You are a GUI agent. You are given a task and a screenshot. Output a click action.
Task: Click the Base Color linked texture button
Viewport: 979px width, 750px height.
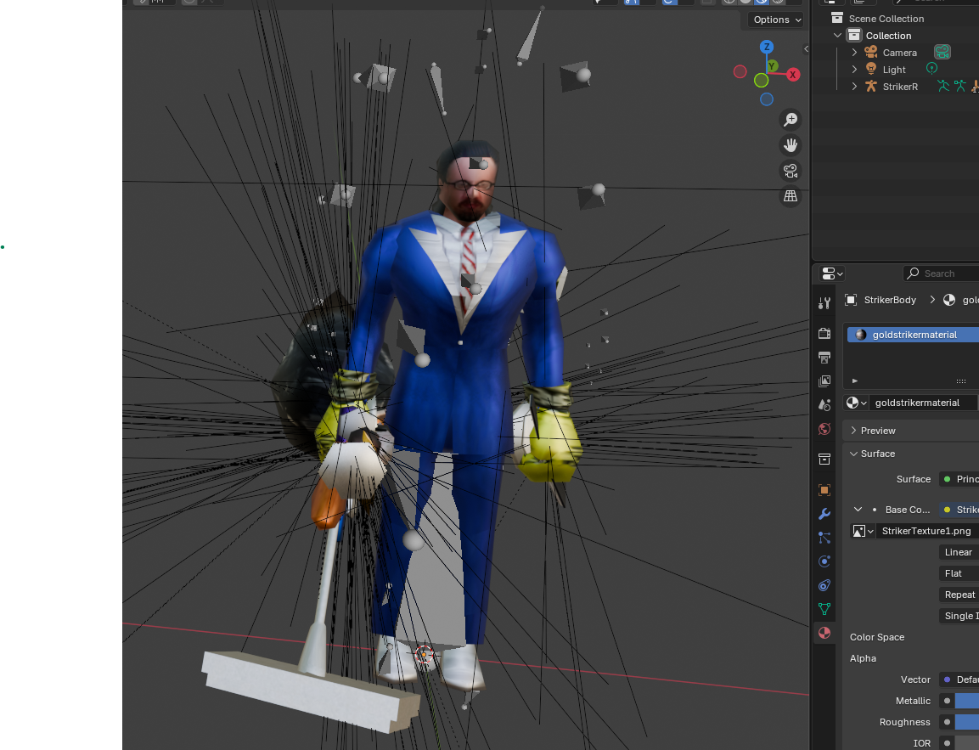[x=959, y=510]
